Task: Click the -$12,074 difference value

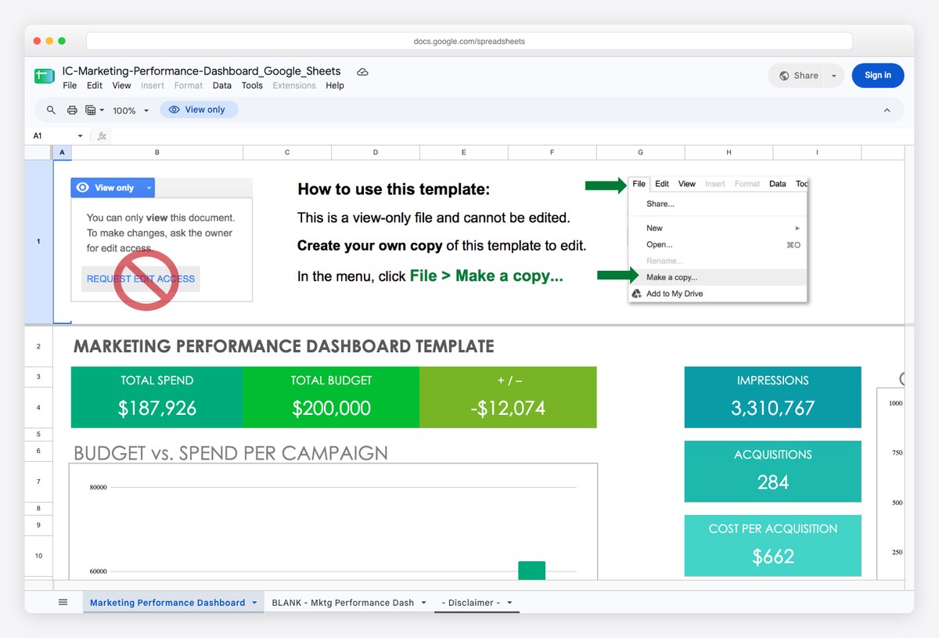Action: [x=508, y=408]
